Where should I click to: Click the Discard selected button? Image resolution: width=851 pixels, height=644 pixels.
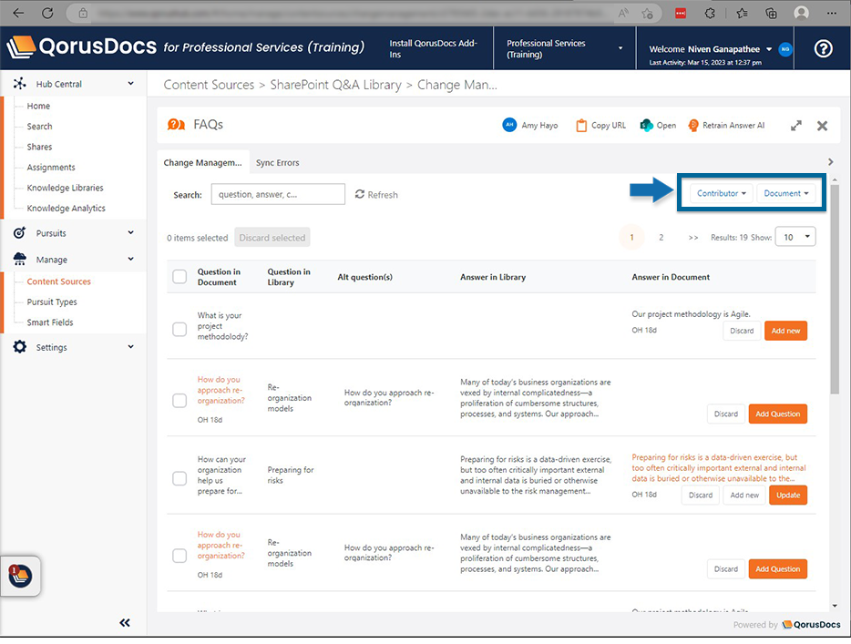click(272, 238)
